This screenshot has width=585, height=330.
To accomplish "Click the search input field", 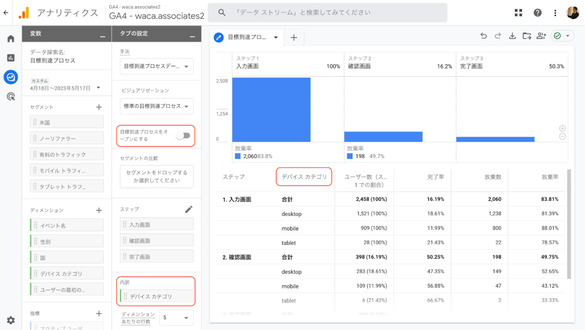I will [327, 13].
